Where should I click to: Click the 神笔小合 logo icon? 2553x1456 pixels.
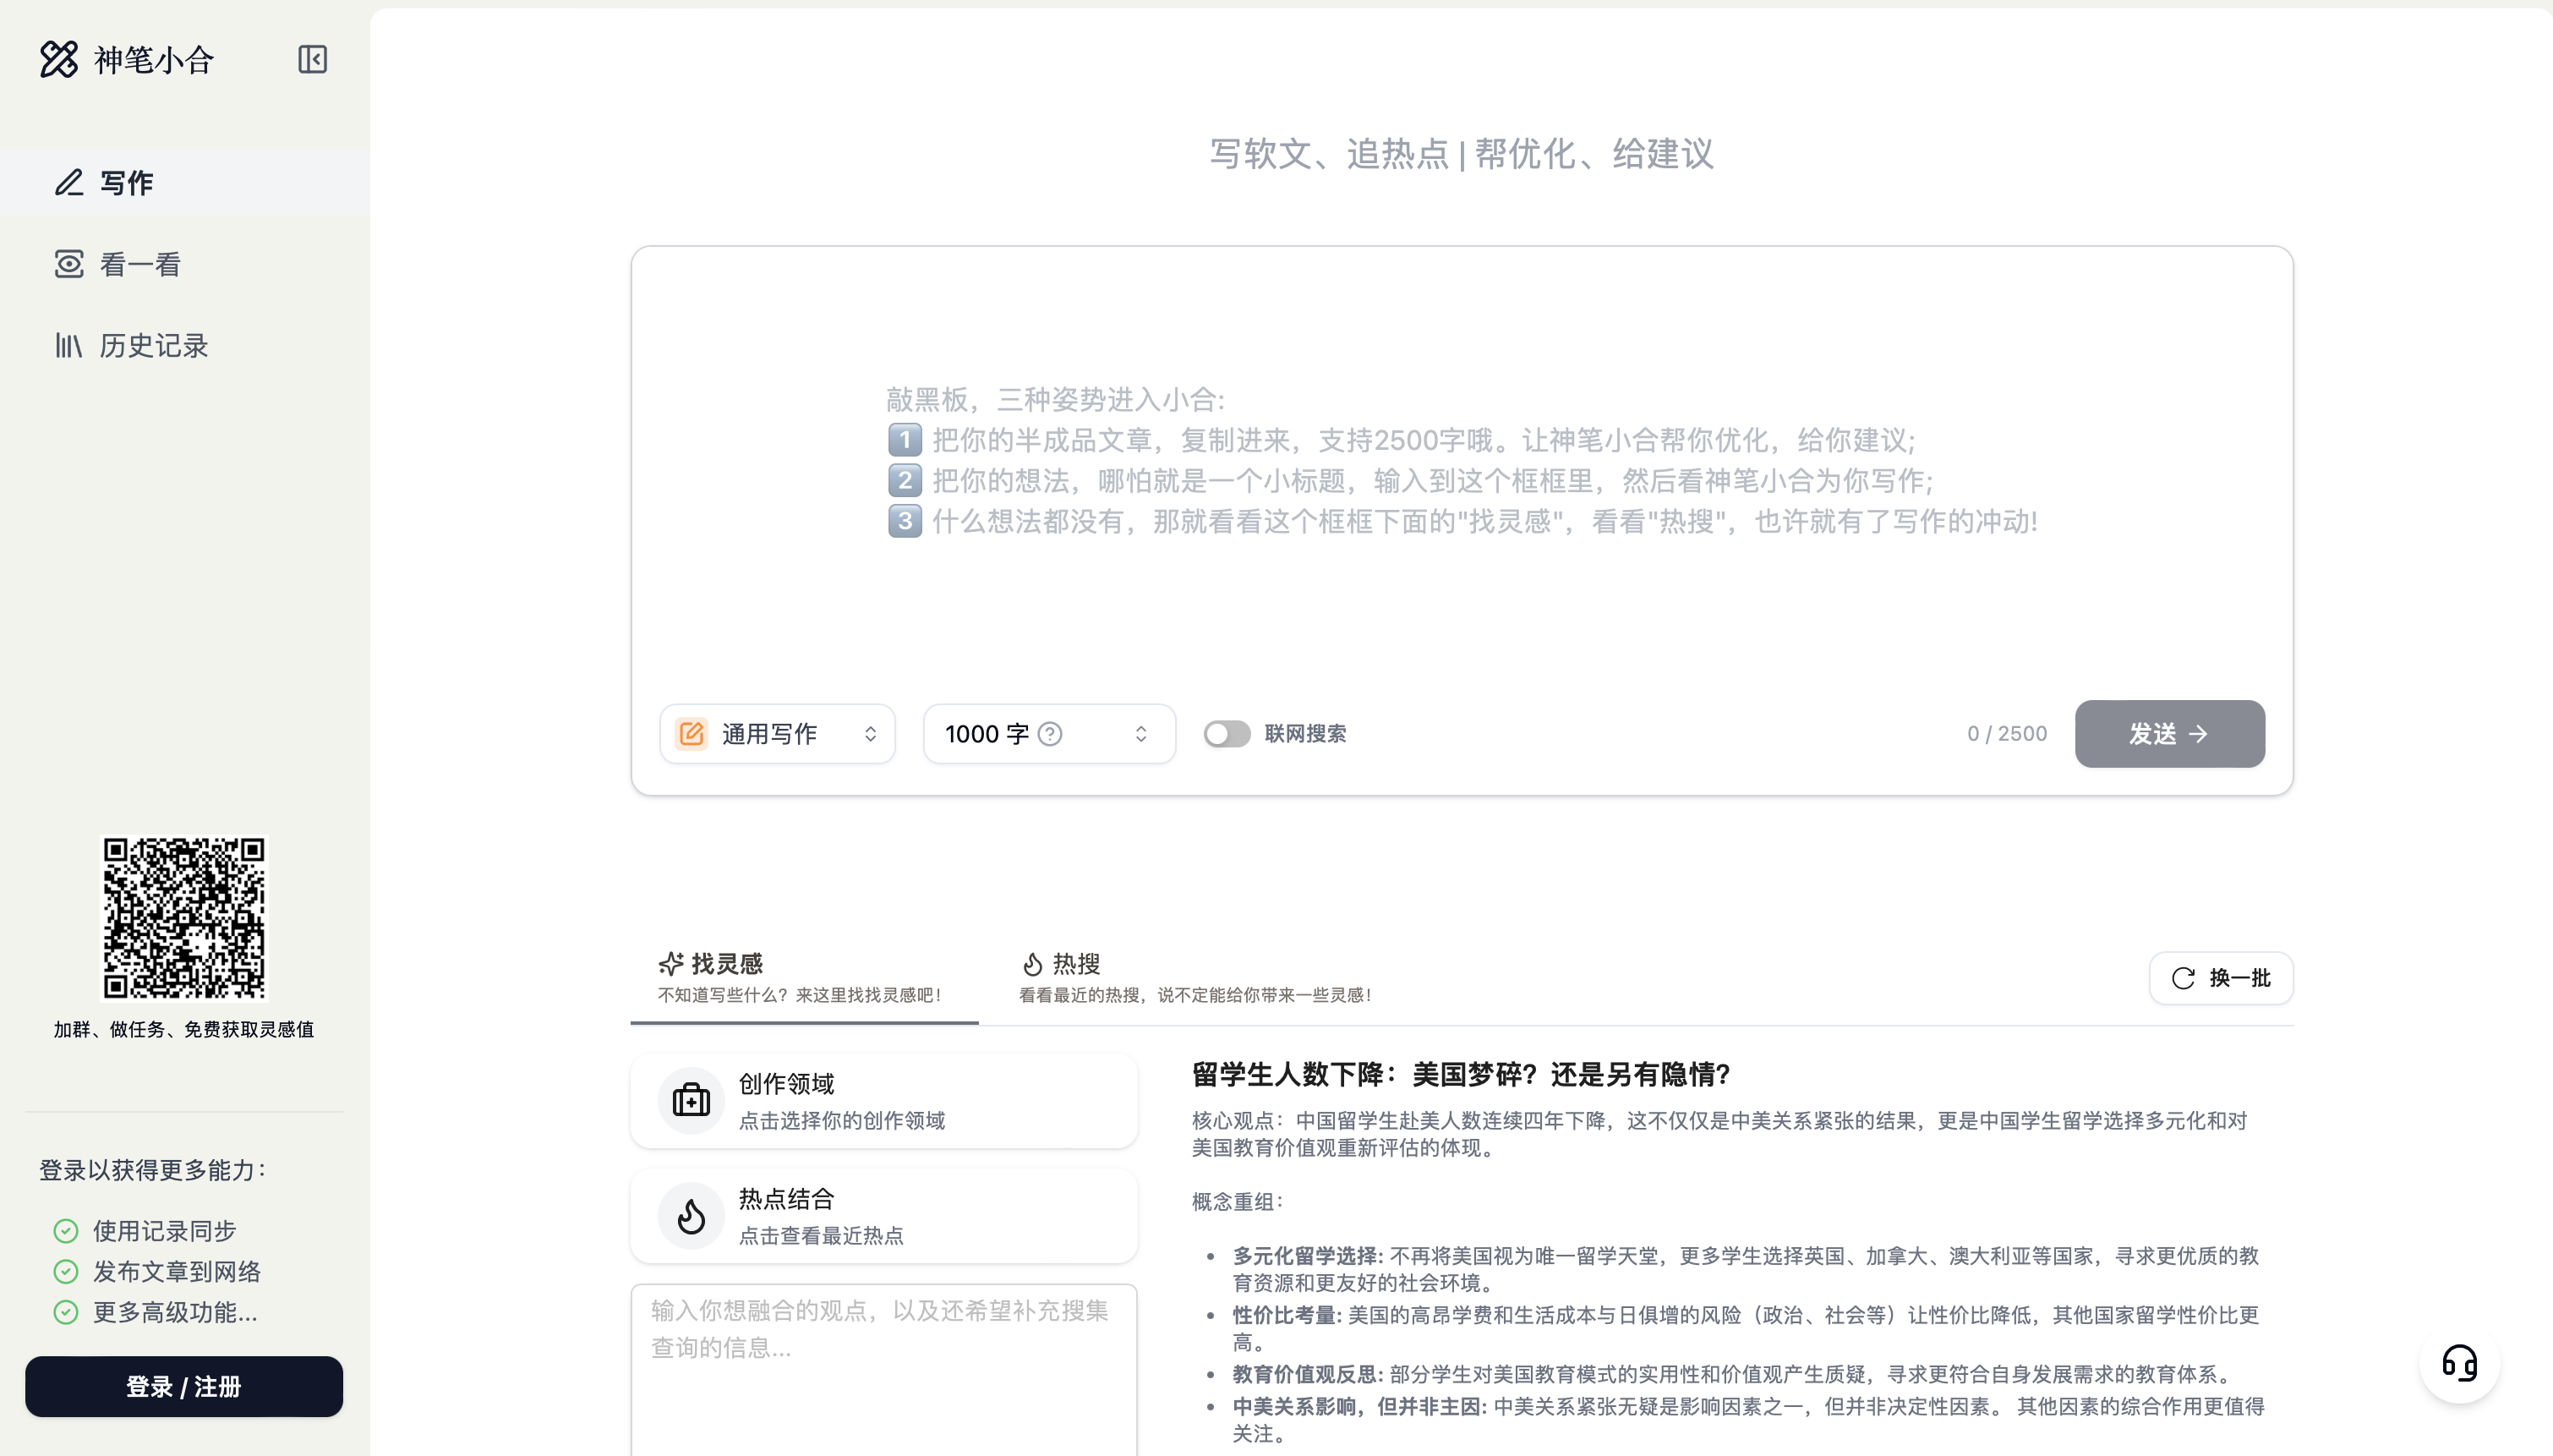coord(59,59)
